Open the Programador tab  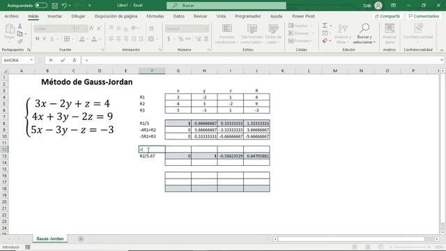[x=248, y=16]
